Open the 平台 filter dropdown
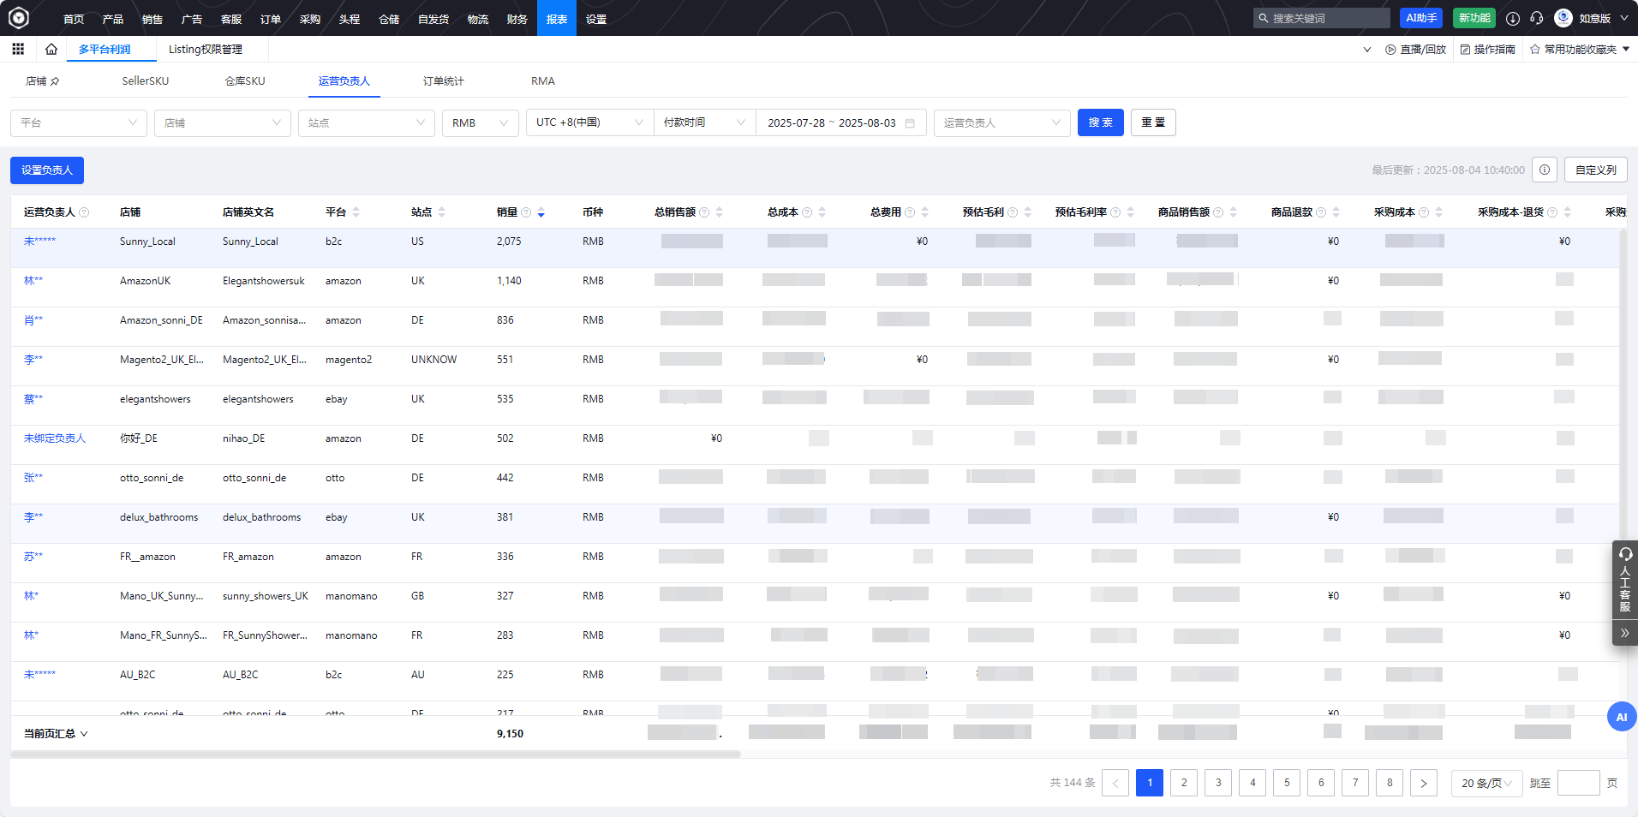The width and height of the screenshot is (1638, 817). (79, 122)
